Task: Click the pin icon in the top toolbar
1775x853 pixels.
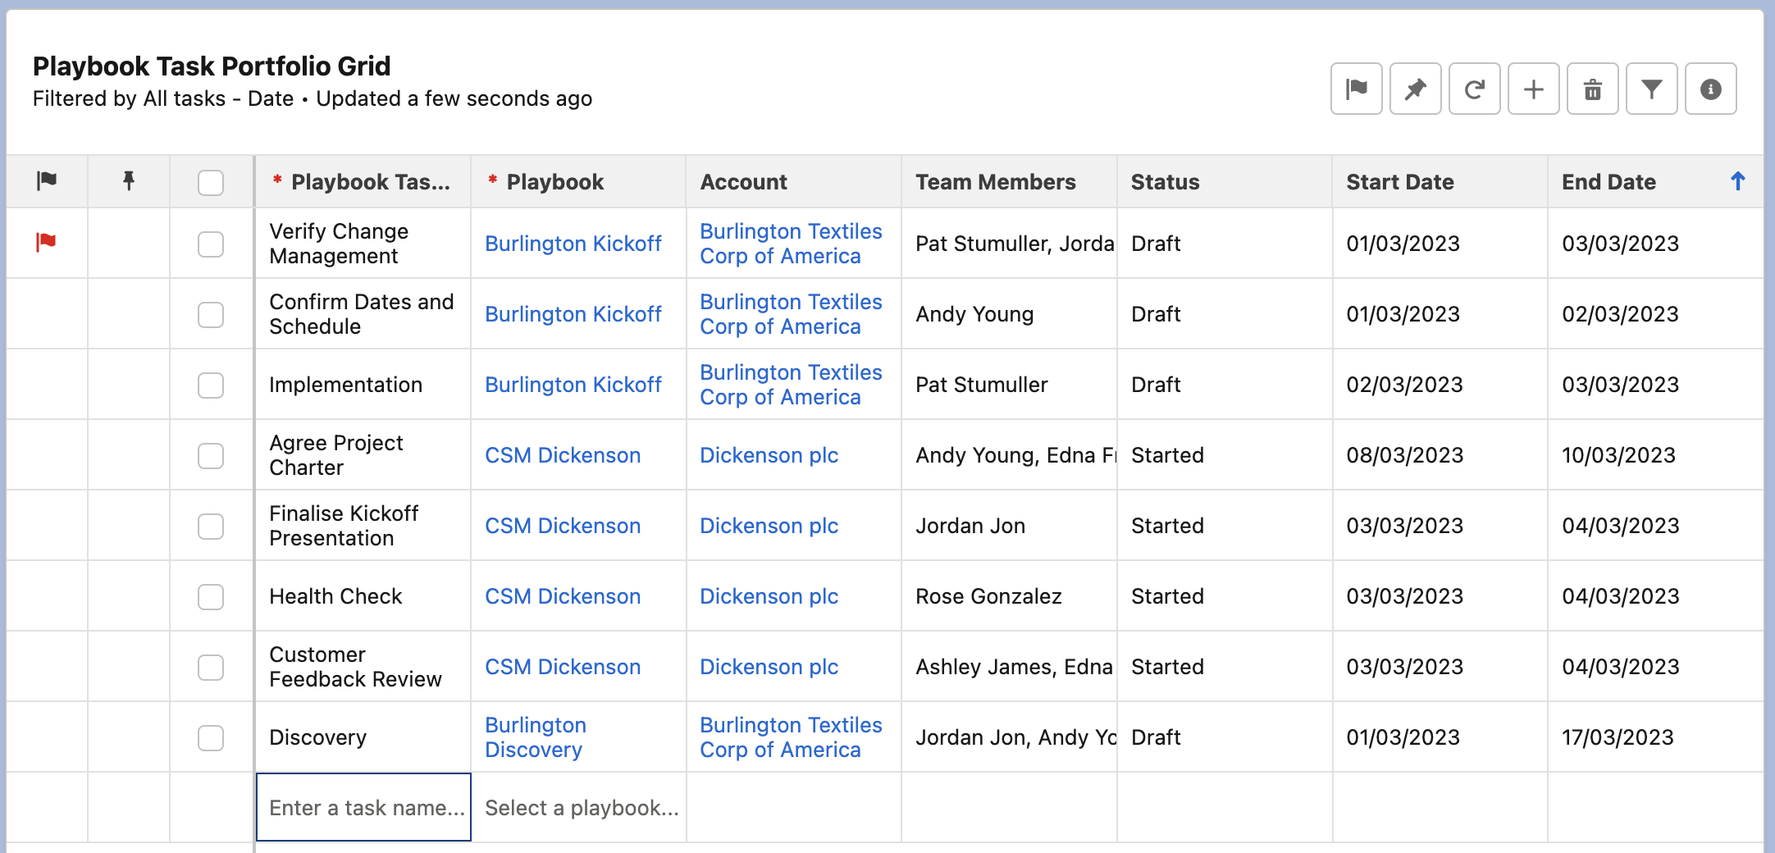Action: 1415,89
